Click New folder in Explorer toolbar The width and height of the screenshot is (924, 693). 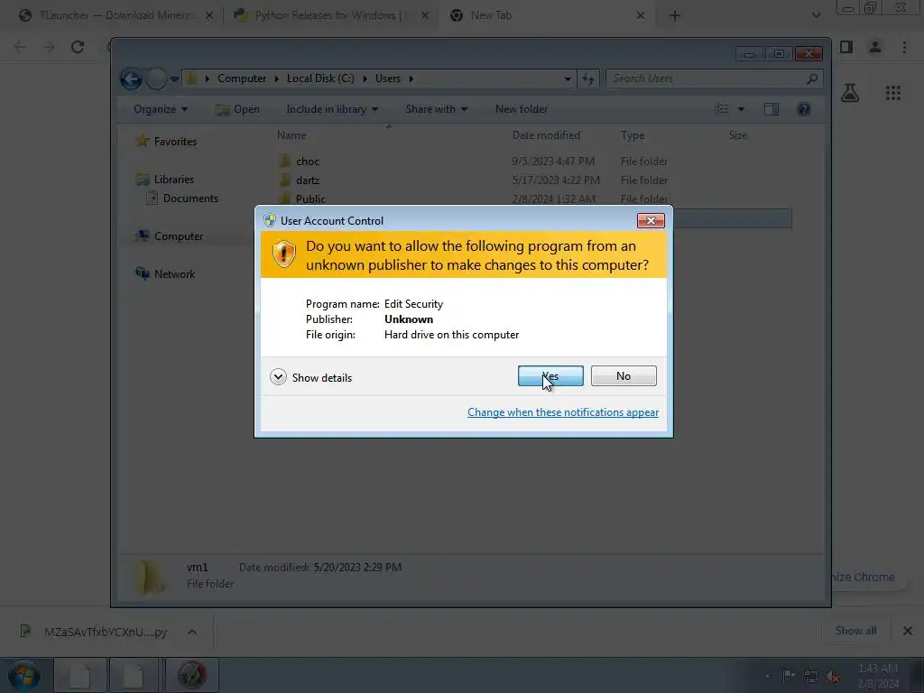point(522,109)
